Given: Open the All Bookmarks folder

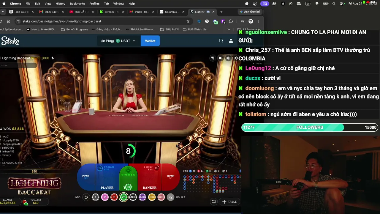Looking at the screenshot, I should (249, 29).
